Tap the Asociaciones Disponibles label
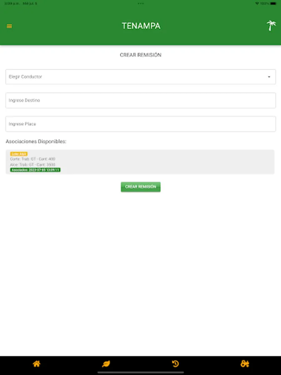 click(x=36, y=142)
